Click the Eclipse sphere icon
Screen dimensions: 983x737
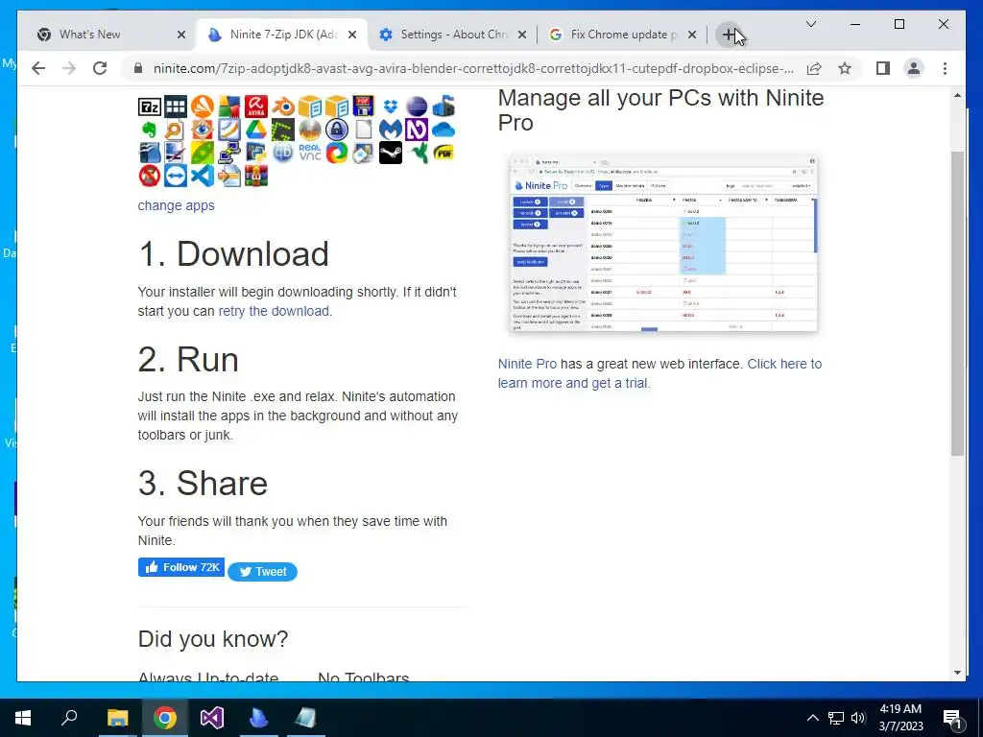pyautogui.click(x=417, y=107)
